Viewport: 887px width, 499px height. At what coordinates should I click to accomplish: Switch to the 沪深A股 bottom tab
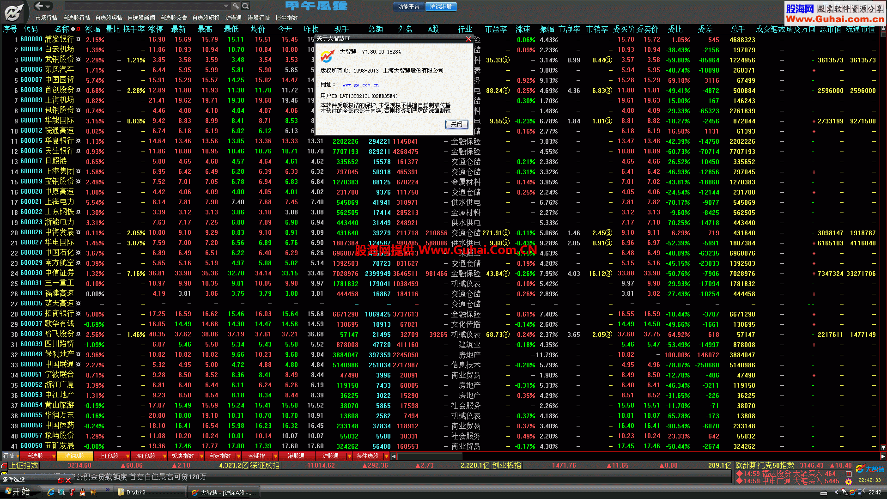(x=74, y=456)
